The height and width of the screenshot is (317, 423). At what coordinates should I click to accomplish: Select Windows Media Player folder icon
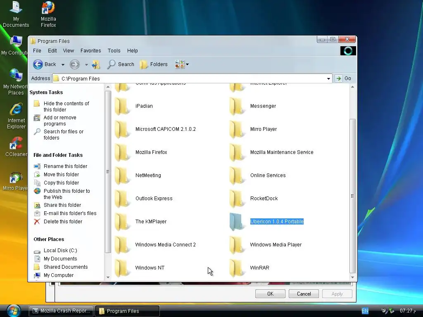point(237,245)
